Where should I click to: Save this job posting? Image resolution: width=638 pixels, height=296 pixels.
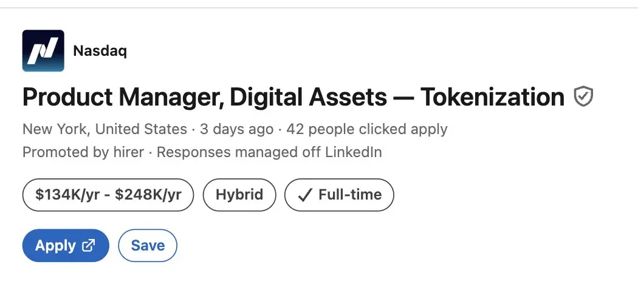148,245
